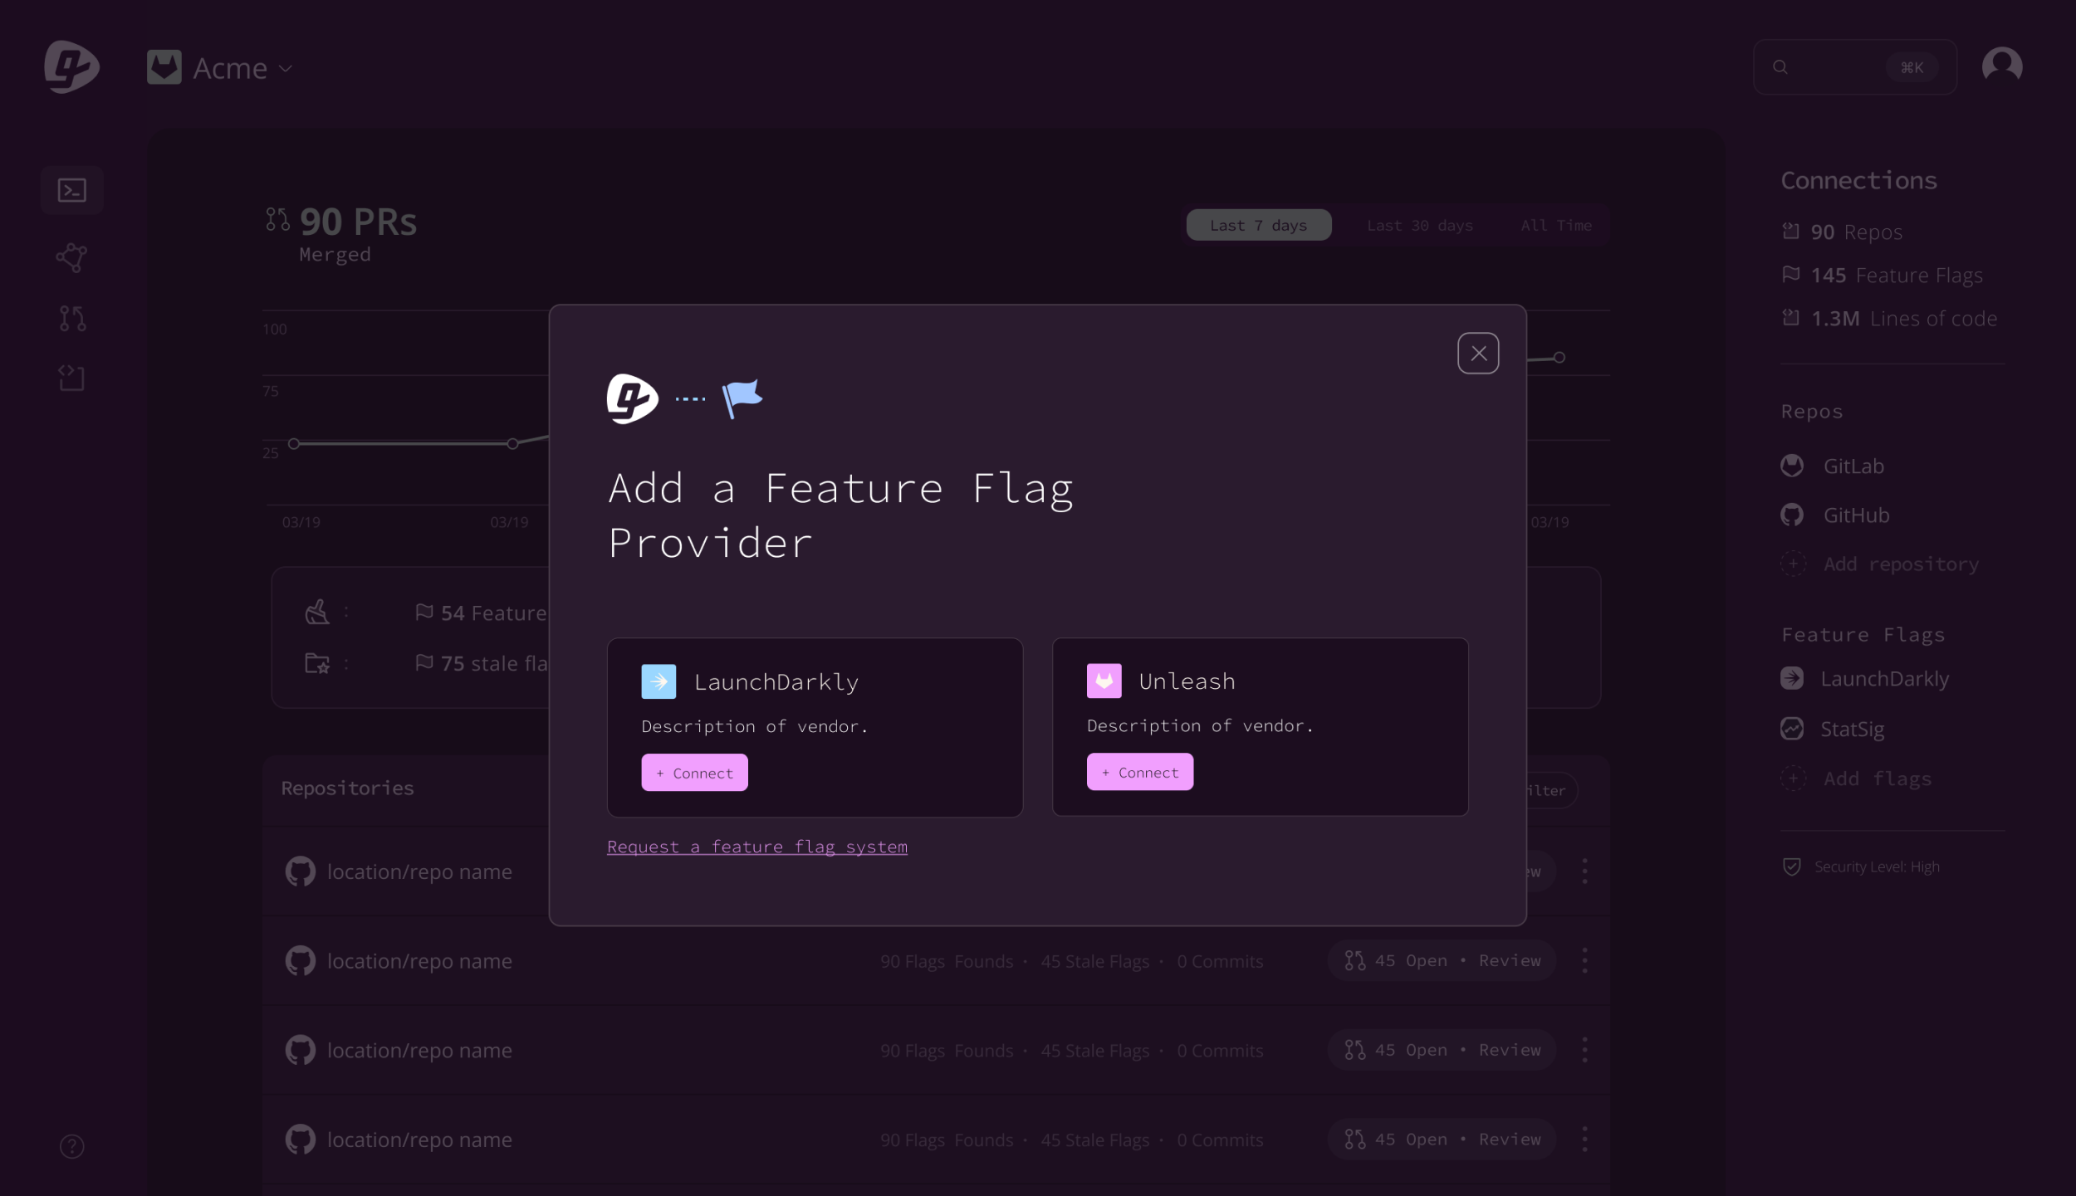This screenshot has width=2076, height=1196.
Task: Click the flag icon beside 145 Feature Flags
Action: click(x=1790, y=274)
